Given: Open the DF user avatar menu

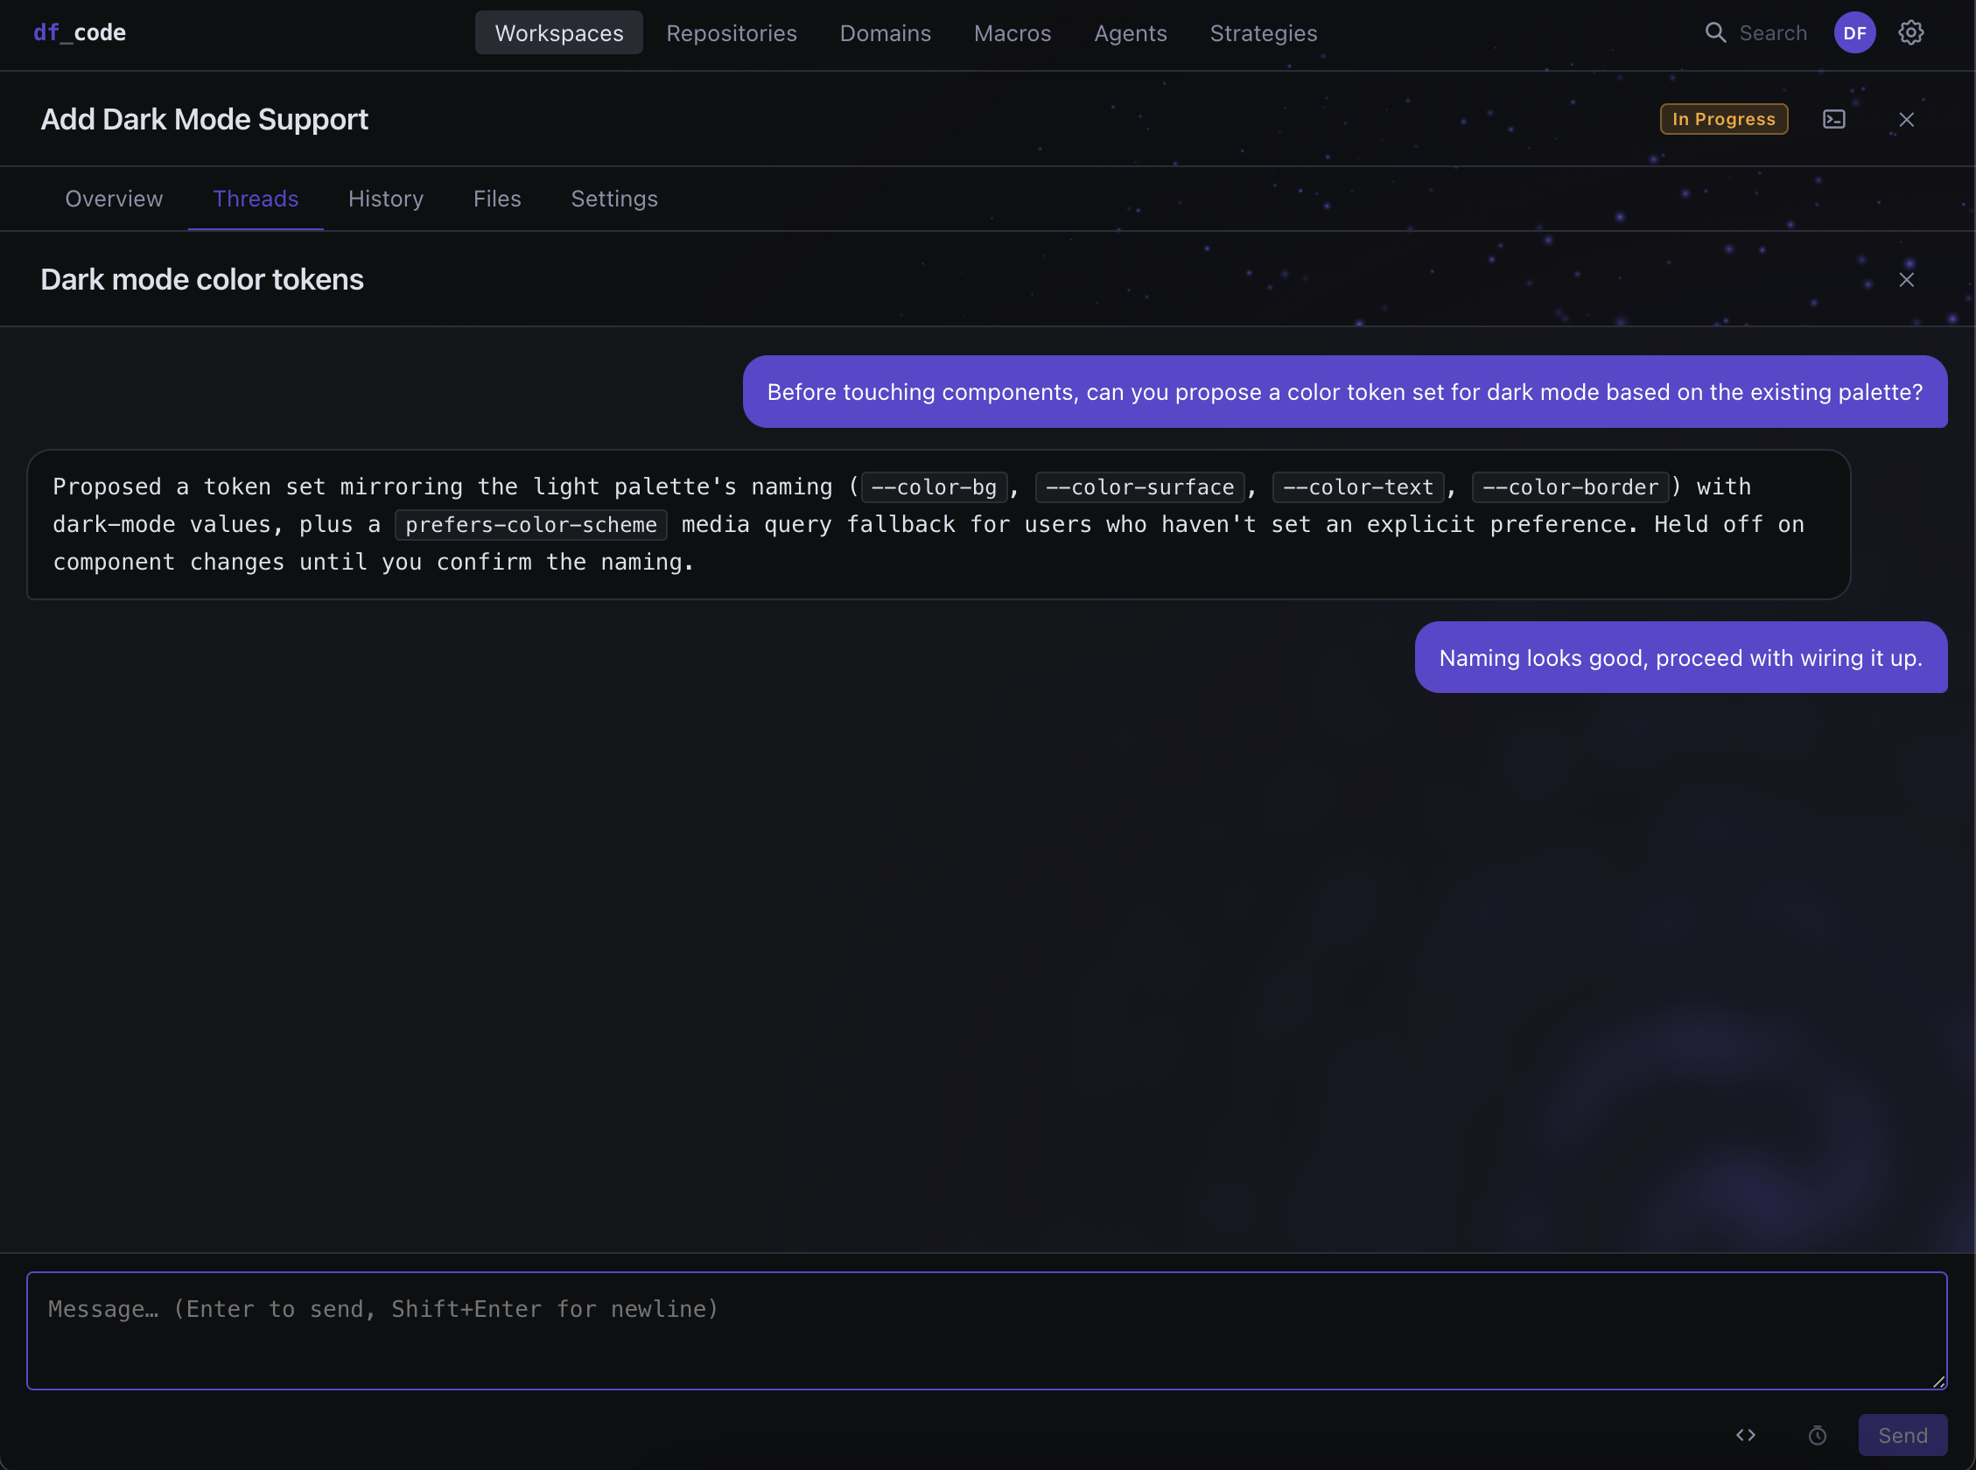Looking at the screenshot, I should tap(1854, 33).
